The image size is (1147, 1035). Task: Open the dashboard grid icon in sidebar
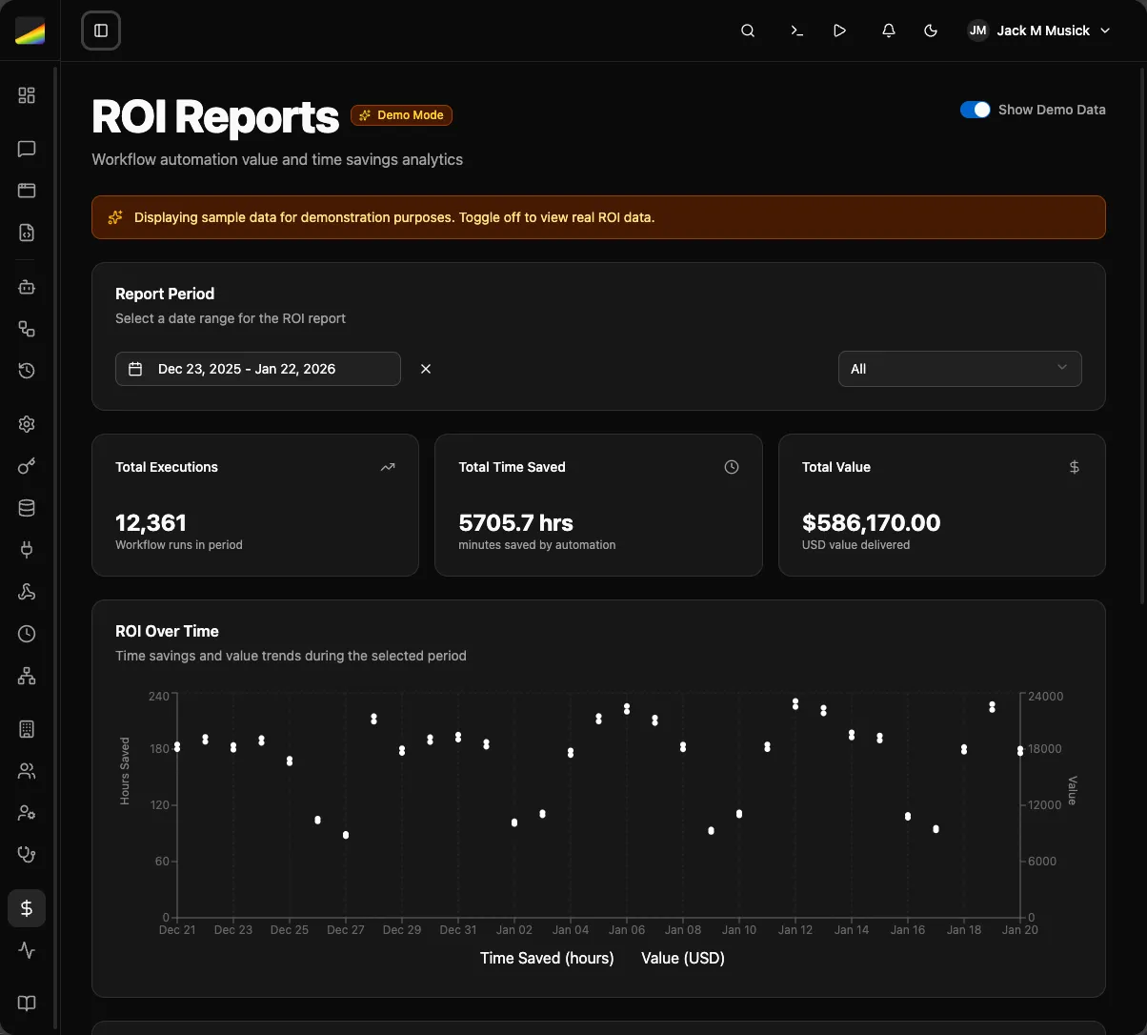(x=27, y=95)
